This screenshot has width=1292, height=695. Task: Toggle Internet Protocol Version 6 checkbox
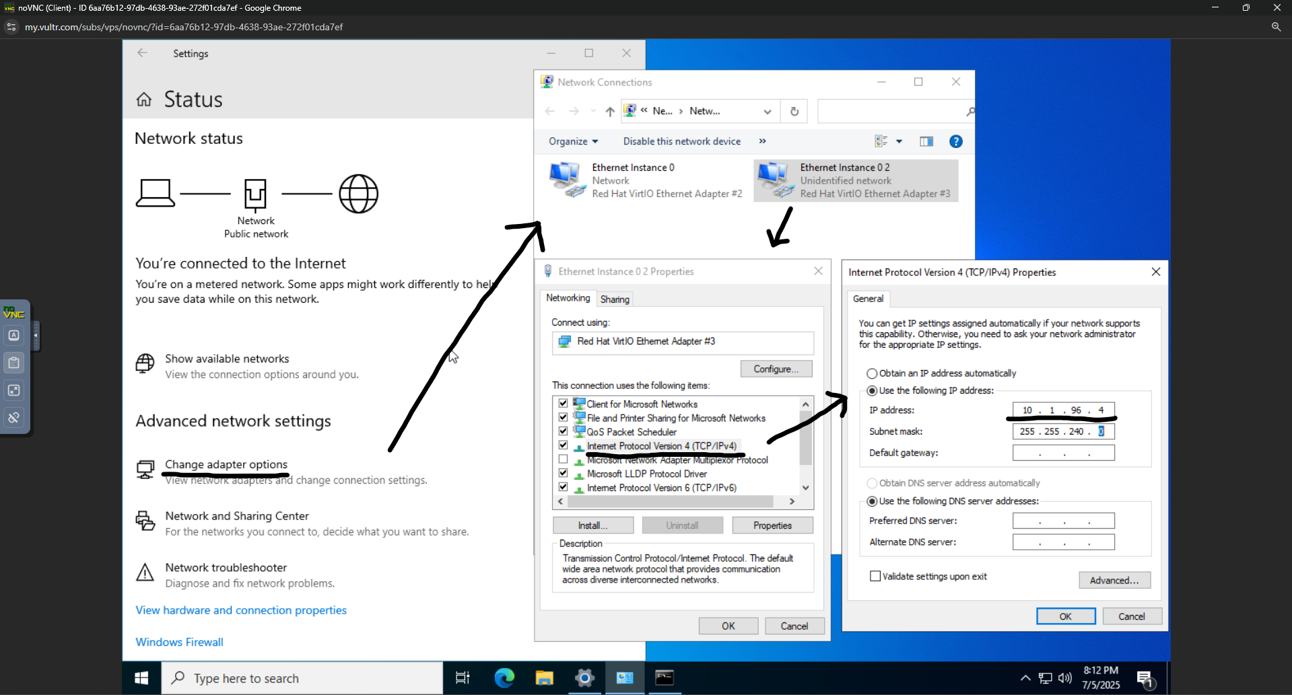point(563,487)
